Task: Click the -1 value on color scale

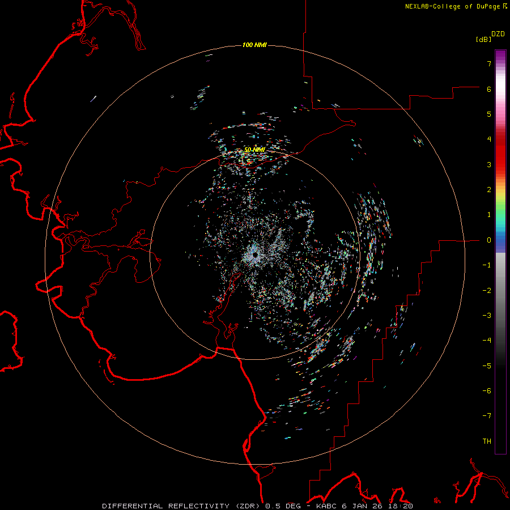Action: pos(487,265)
